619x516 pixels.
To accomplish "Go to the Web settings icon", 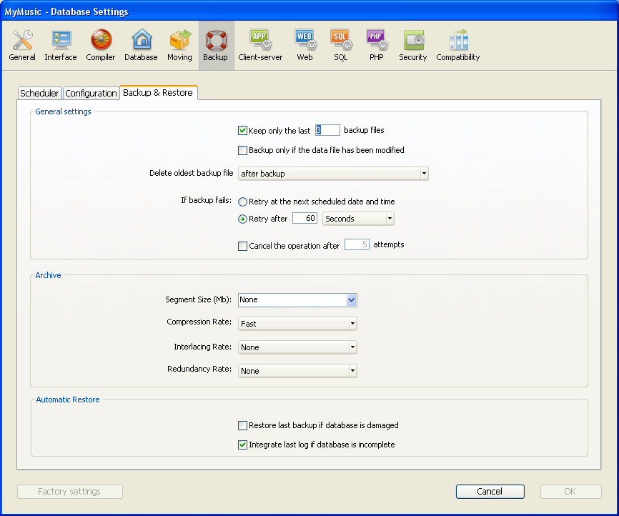I will (x=305, y=46).
